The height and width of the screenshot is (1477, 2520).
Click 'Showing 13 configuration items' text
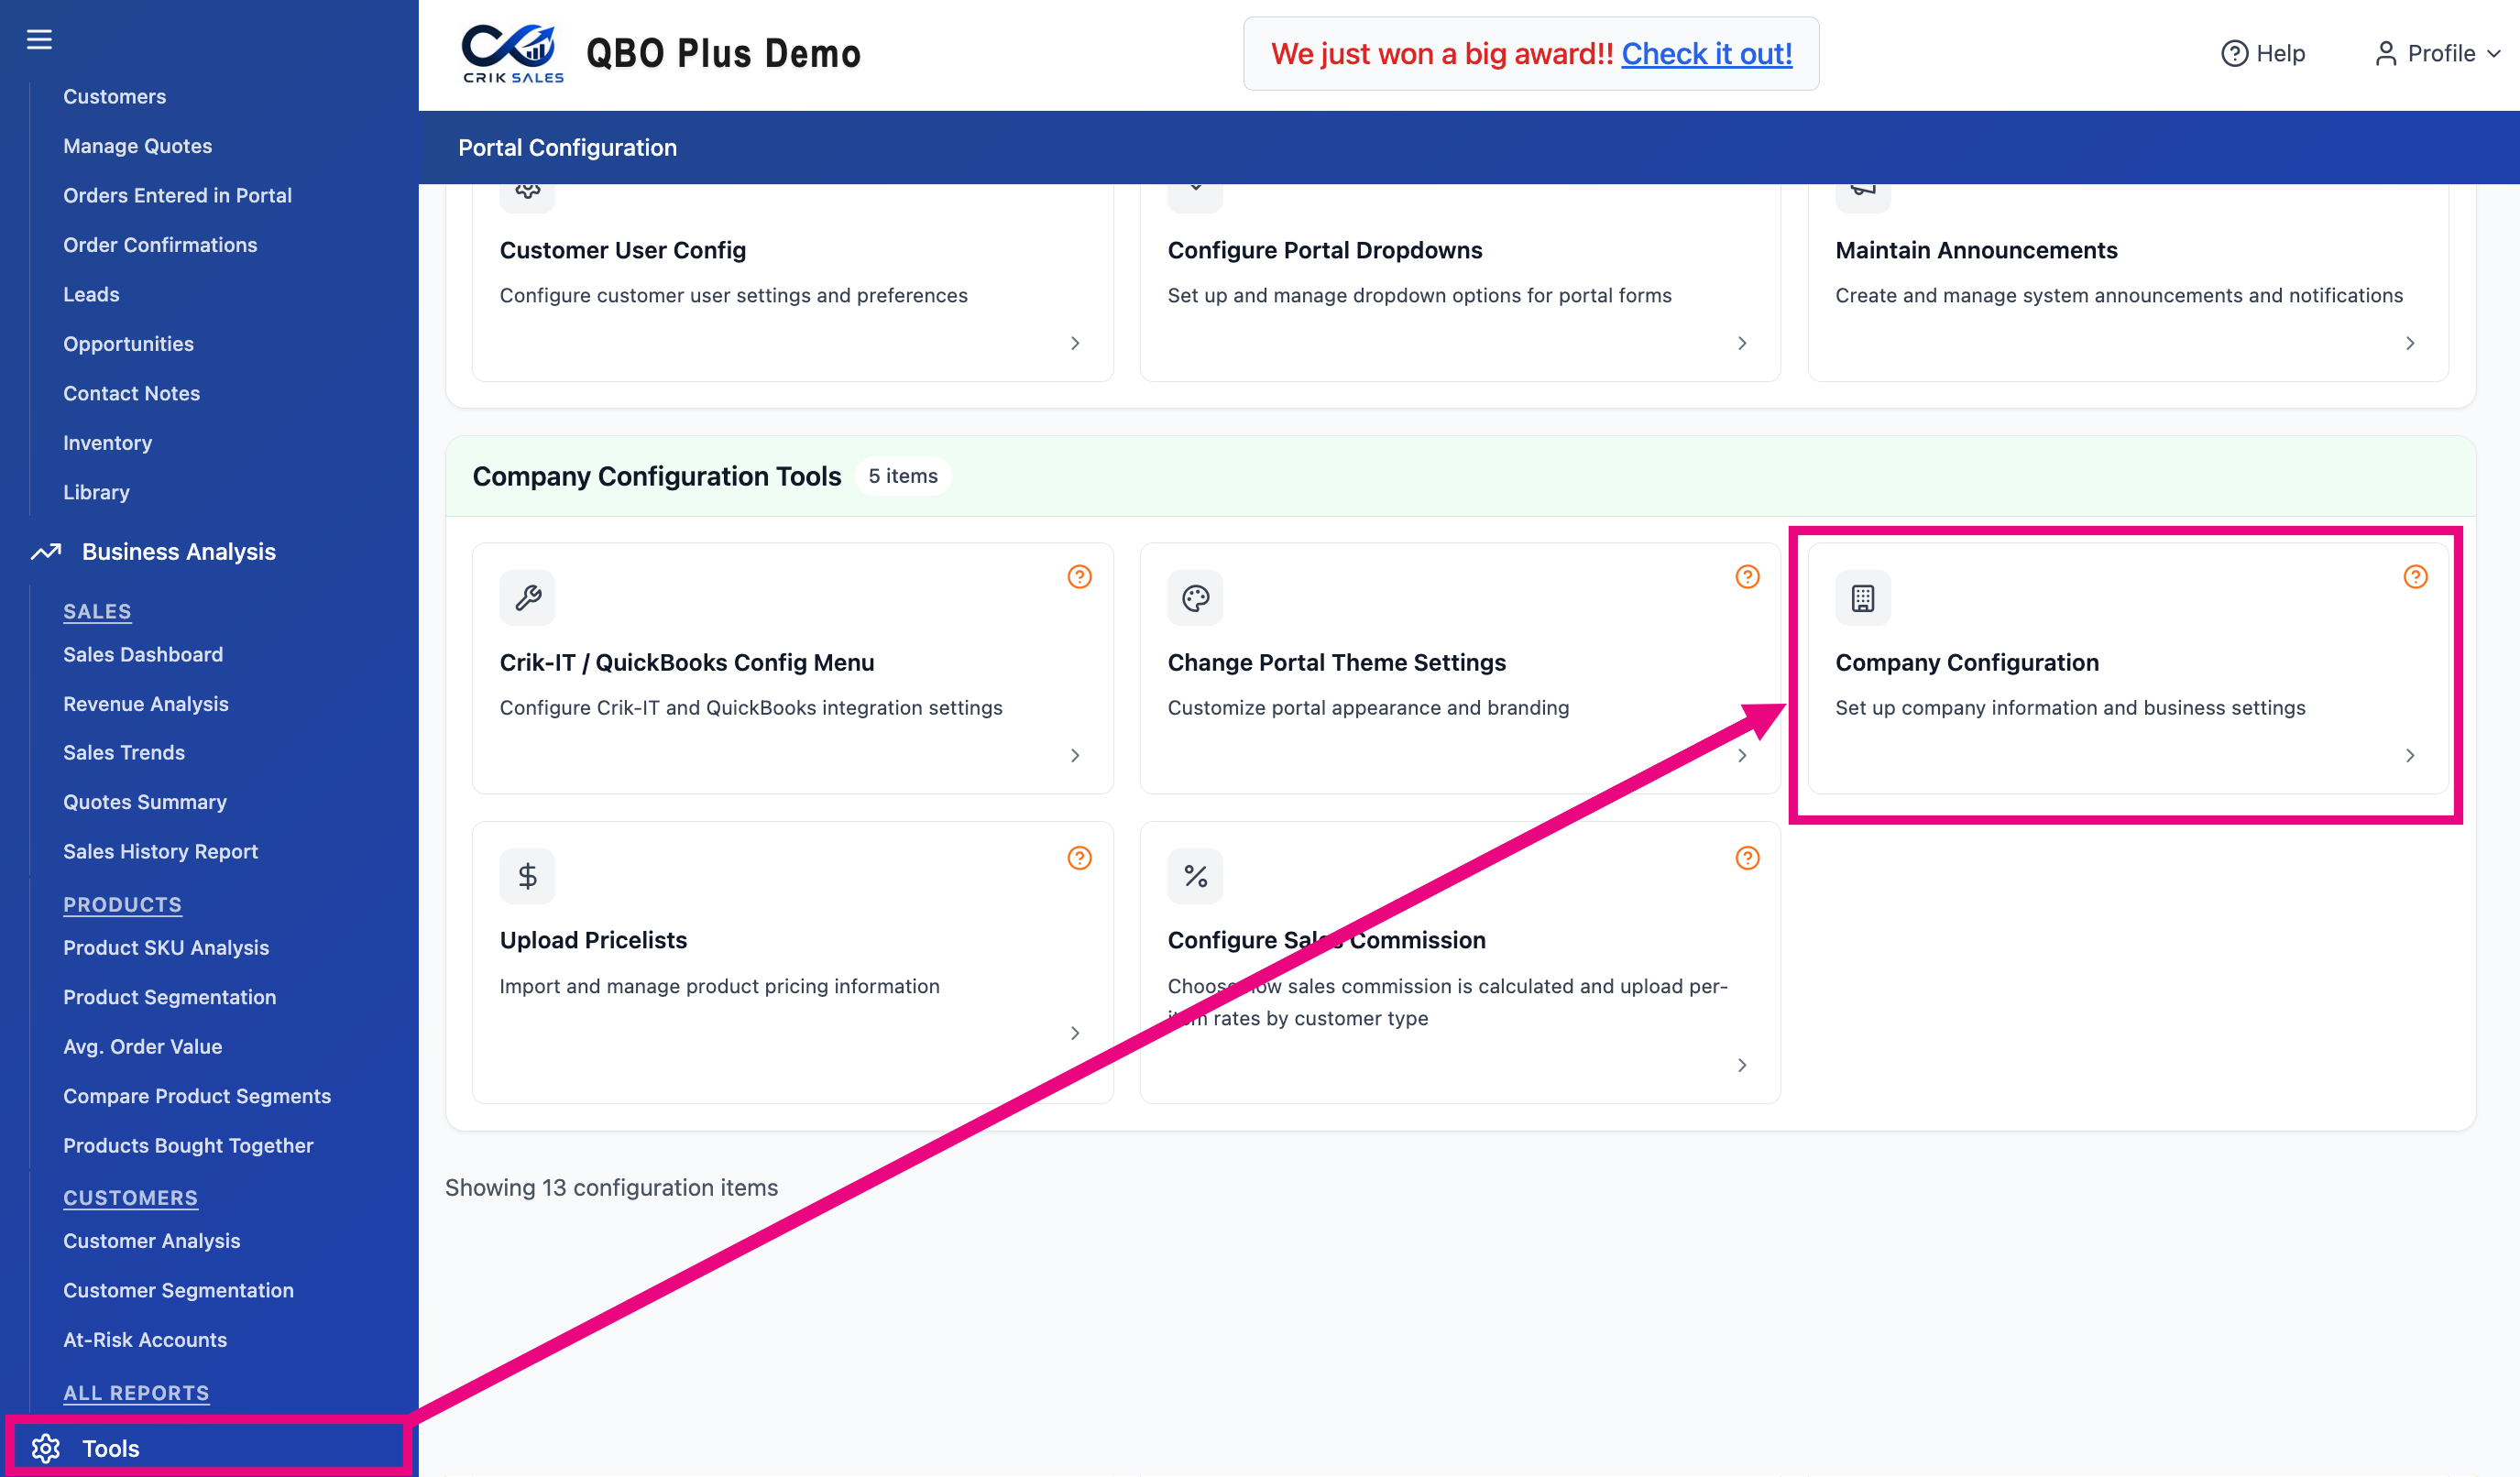[x=611, y=1187]
